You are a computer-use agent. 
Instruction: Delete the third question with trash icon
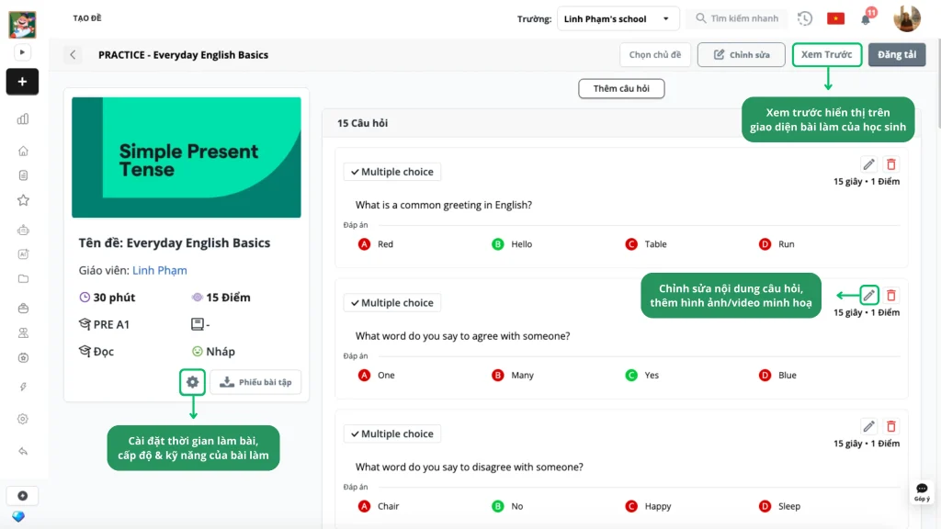[890, 426]
